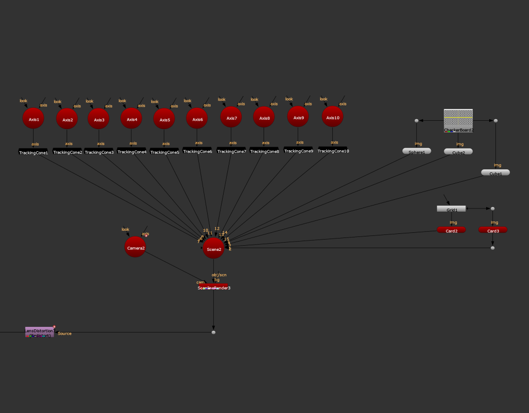Select the Sphere1 geometry node
This screenshot has width=529, height=413.
click(417, 151)
